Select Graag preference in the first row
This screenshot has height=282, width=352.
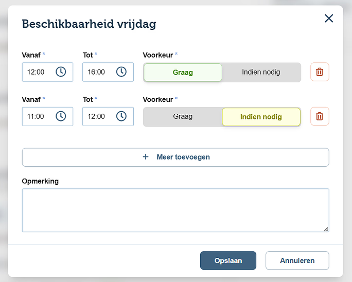click(183, 73)
